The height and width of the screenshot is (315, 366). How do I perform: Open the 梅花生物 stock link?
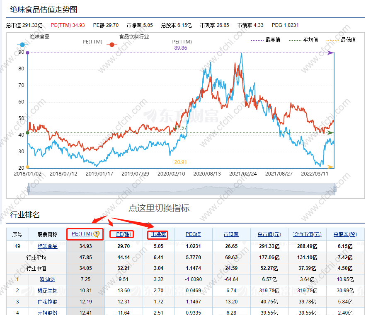(x=47, y=291)
